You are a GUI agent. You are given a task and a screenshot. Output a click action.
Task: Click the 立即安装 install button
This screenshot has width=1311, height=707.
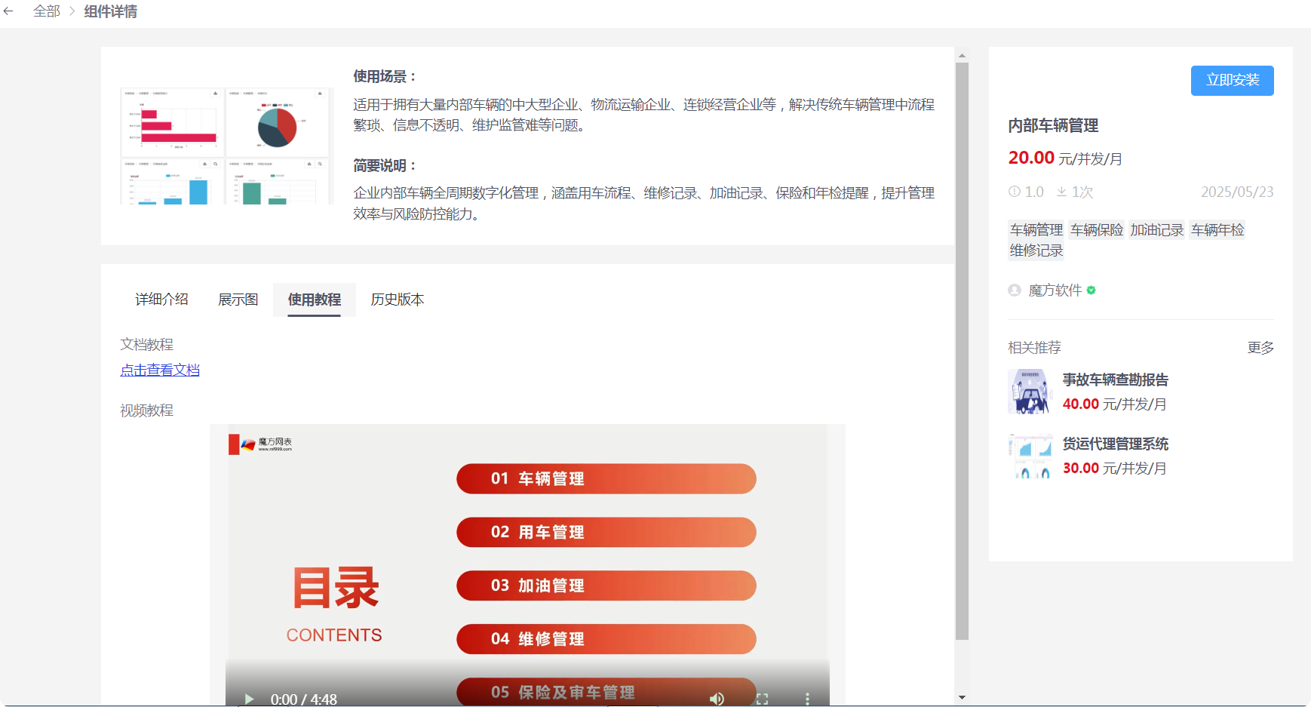click(x=1232, y=80)
